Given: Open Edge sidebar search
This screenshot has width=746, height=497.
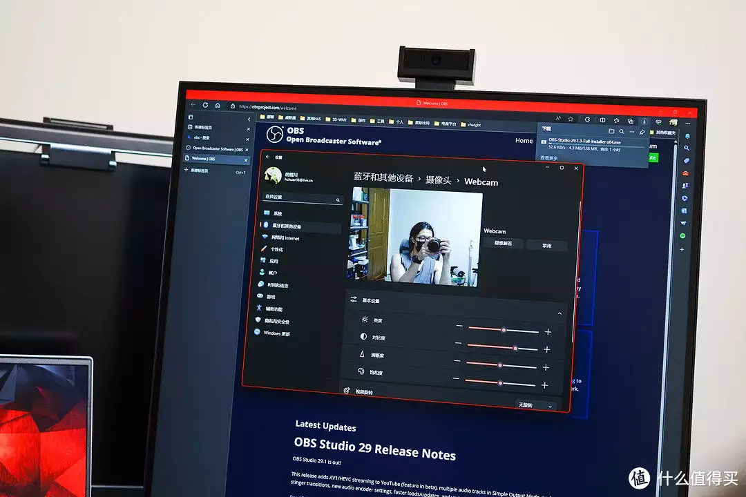Looking at the screenshot, I should pos(687,148).
